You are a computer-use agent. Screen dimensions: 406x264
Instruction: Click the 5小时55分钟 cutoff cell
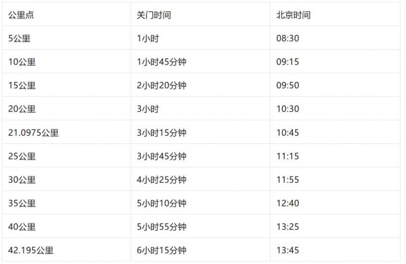pyautogui.click(x=161, y=227)
